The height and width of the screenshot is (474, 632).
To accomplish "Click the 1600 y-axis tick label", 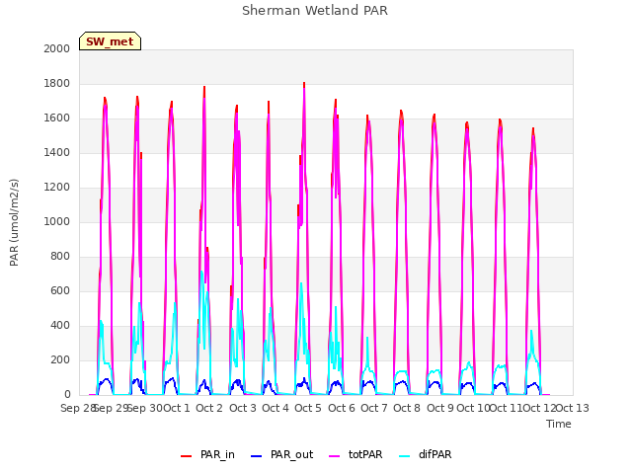I will click(x=57, y=118).
